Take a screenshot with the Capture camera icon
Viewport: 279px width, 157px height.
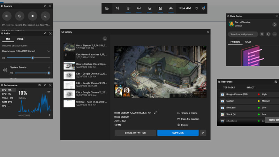click(7, 16)
